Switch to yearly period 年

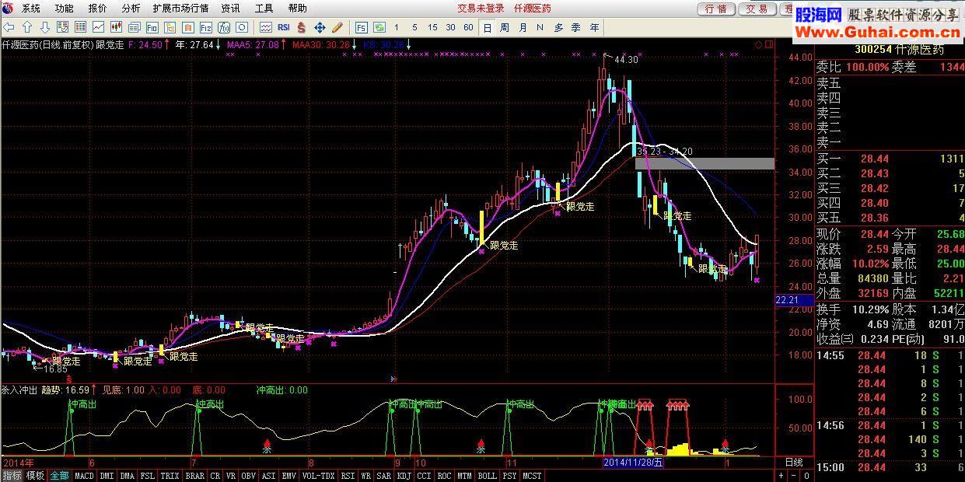coord(594,27)
